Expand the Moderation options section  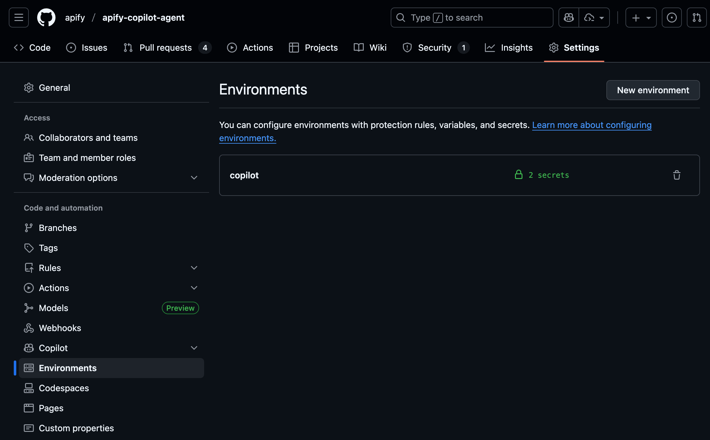click(194, 177)
